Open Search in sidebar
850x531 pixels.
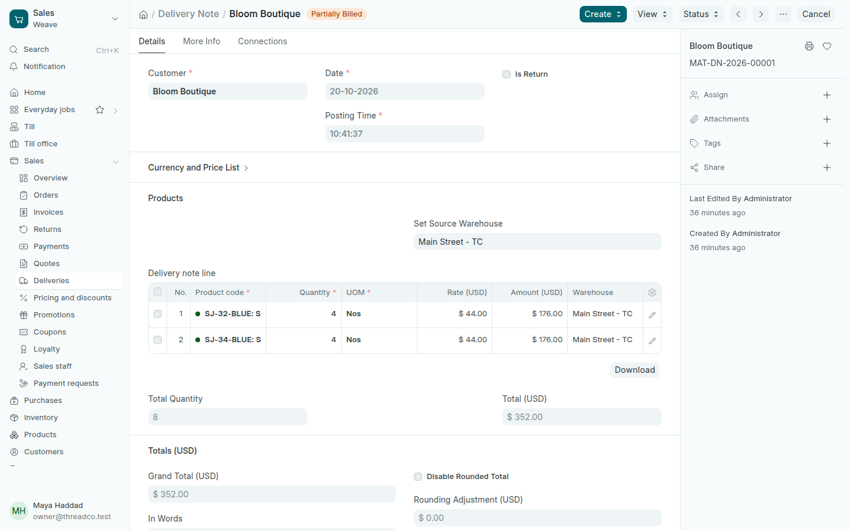tap(65, 50)
